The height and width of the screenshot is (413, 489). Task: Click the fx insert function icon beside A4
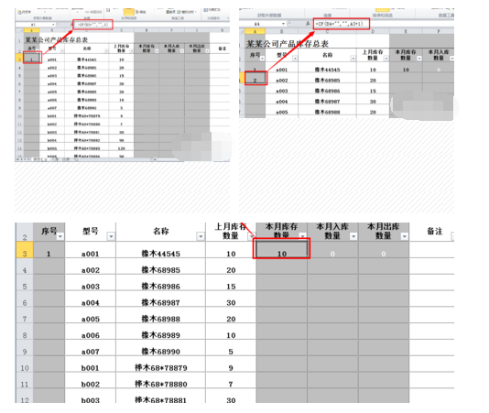coord(308,24)
